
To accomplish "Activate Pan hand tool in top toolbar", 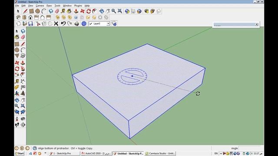I will coord(108,11).
